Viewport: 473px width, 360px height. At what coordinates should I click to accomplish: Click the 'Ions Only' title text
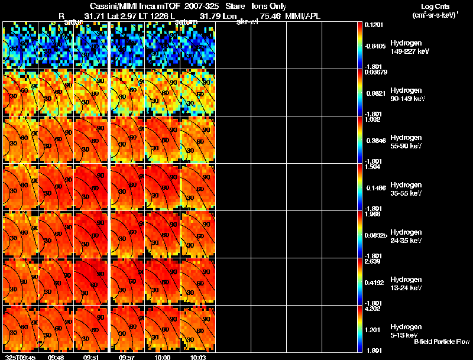point(269,7)
